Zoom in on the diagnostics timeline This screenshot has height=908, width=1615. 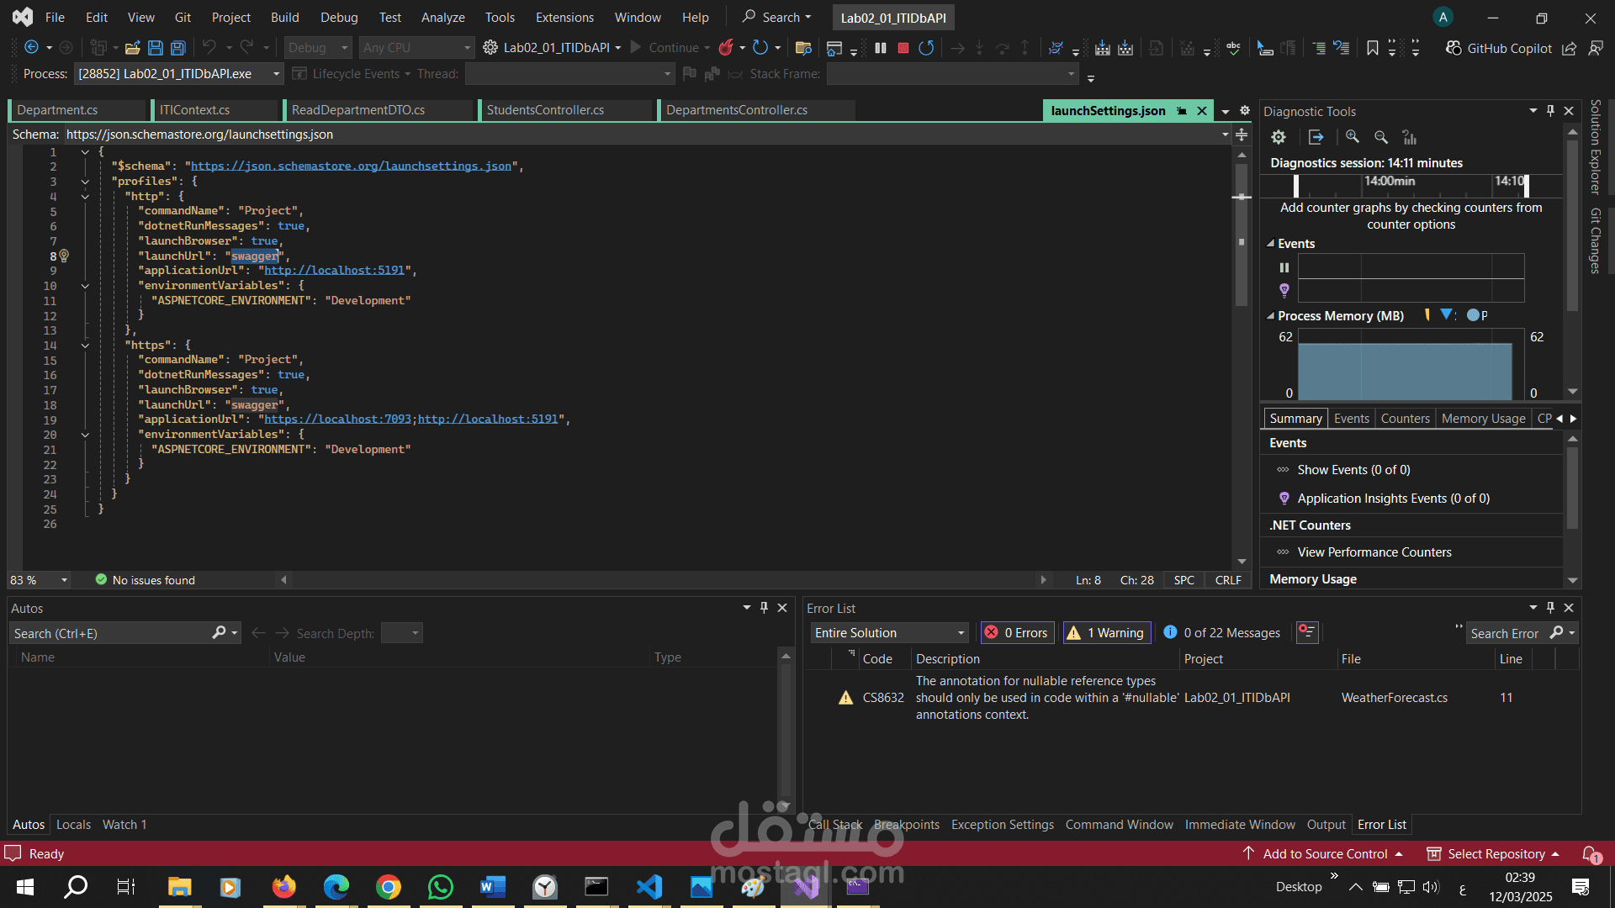pyautogui.click(x=1353, y=137)
